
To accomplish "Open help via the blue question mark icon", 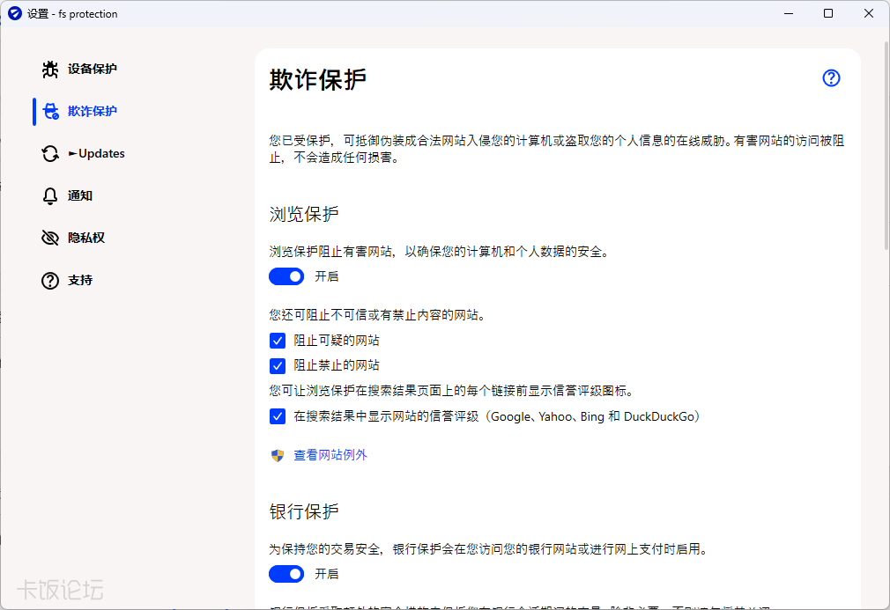I will coord(831,78).
